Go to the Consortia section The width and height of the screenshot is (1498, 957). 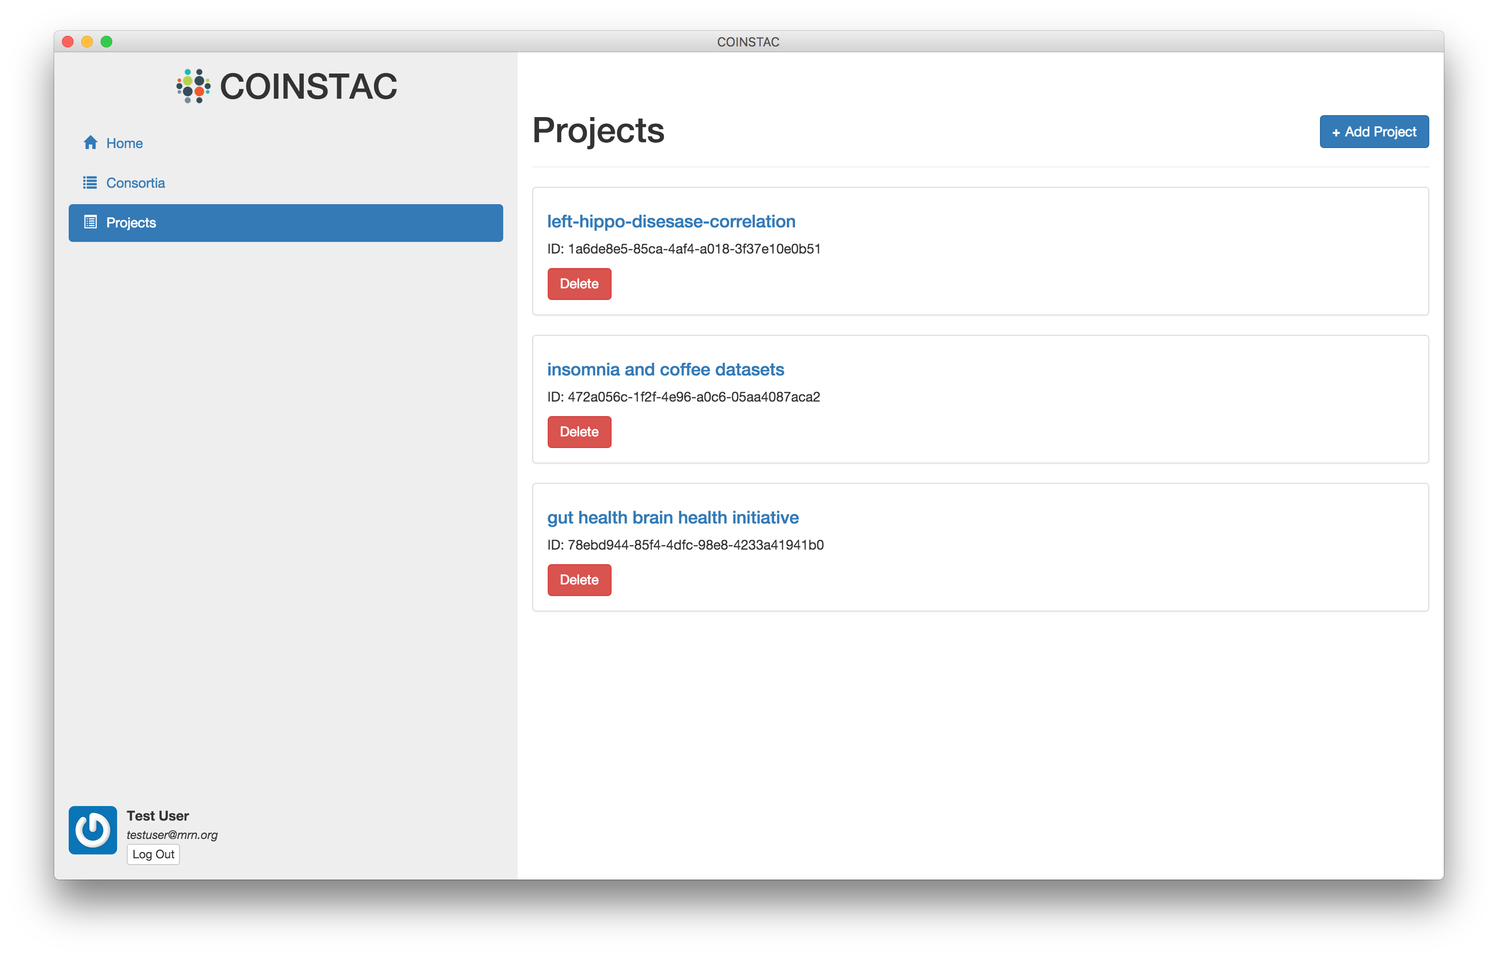pyautogui.click(x=135, y=183)
